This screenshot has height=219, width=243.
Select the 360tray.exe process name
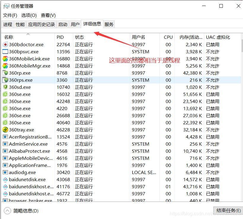(21, 130)
